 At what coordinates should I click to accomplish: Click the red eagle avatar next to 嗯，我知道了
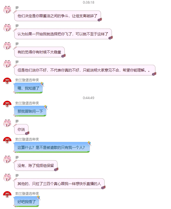click(x=7, y=81)
